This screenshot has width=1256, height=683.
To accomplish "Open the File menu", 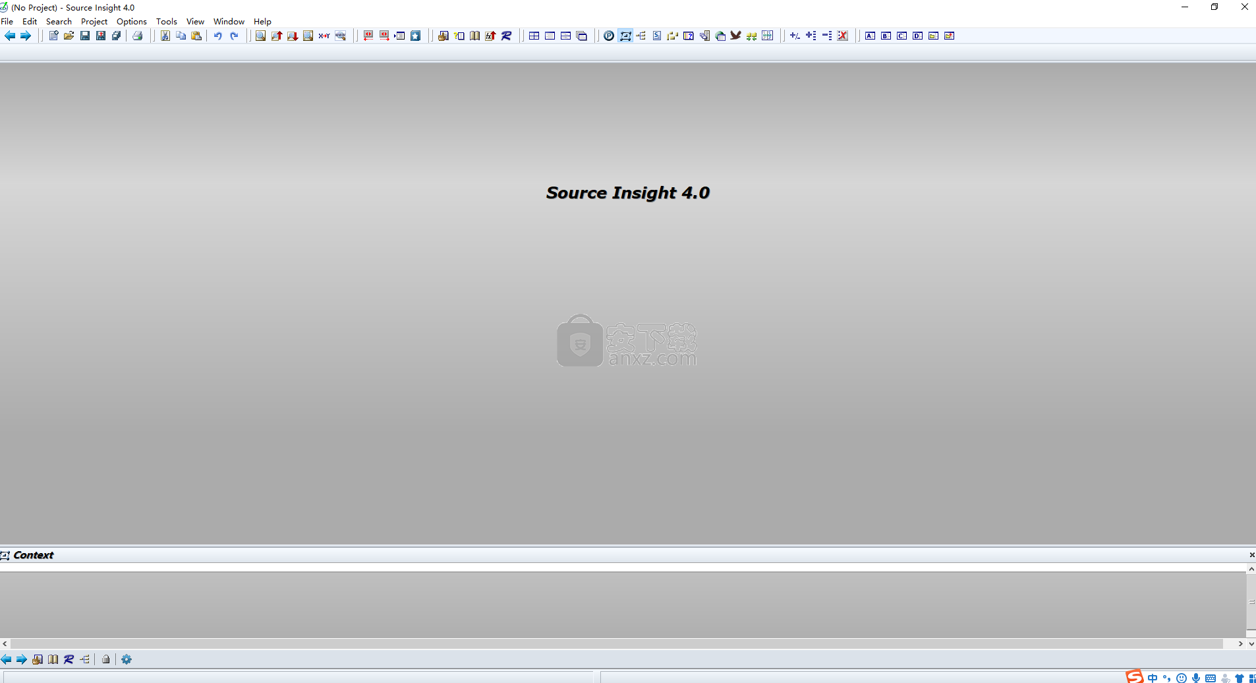I will [7, 21].
